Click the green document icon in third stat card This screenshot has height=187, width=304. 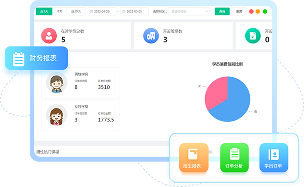coord(253,36)
